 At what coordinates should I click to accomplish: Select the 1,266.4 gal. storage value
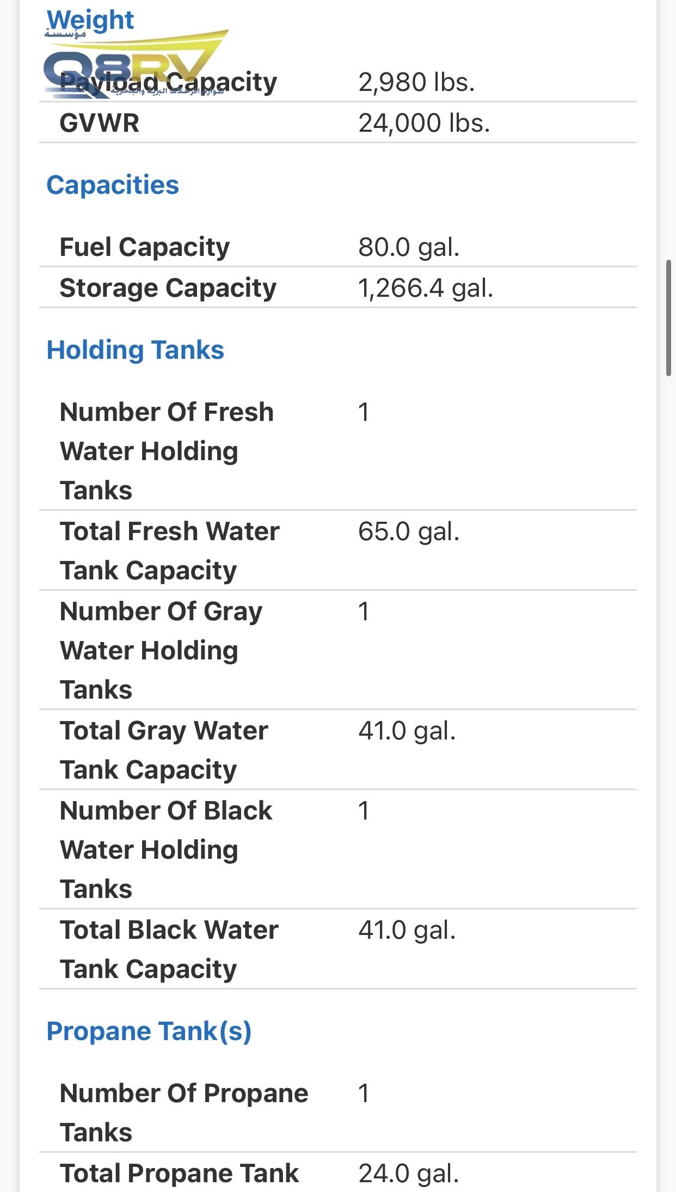tap(426, 288)
